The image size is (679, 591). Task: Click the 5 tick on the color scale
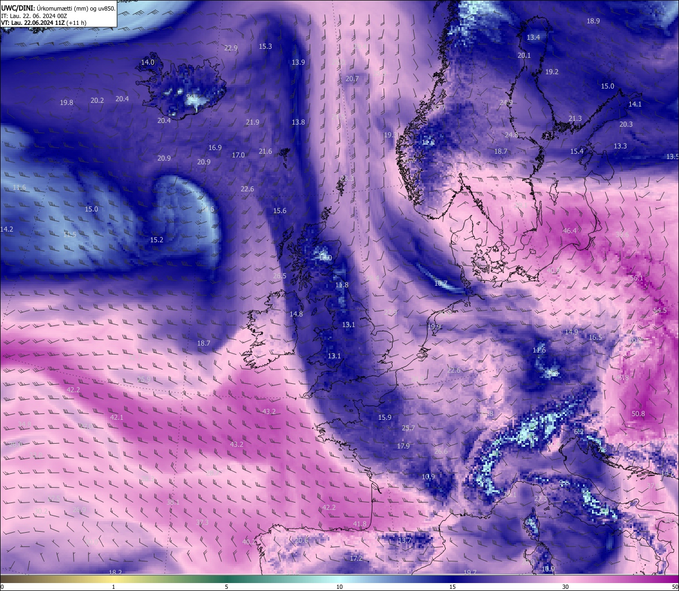click(x=227, y=587)
